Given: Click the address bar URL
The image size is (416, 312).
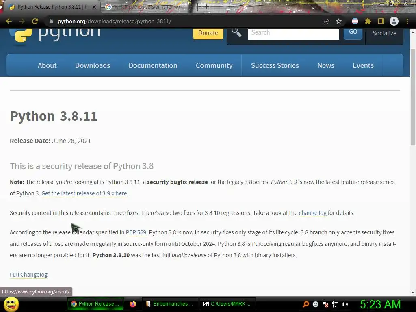Looking at the screenshot, I should pyautogui.click(x=114, y=21).
